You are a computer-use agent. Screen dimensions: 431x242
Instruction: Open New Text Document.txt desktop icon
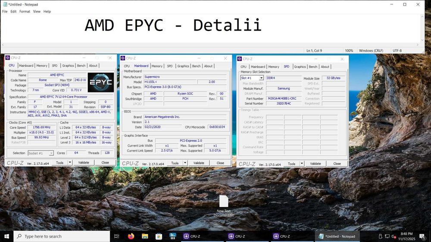click(223, 206)
